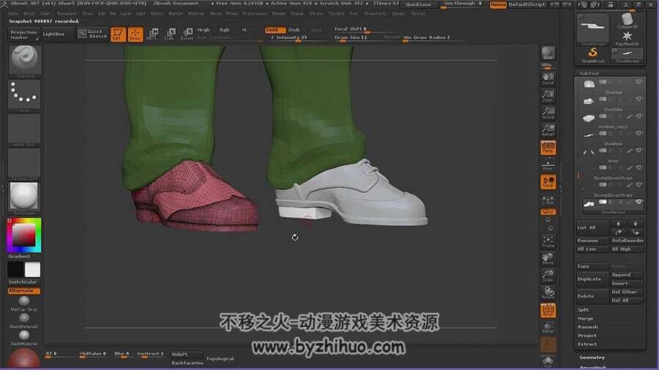Screen dimensions: 659x370
Task: Click the Zoom canvas icon
Action: point(548,96)
